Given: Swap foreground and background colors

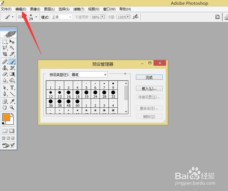Looking at the screenshot, I should click(12, 114).
